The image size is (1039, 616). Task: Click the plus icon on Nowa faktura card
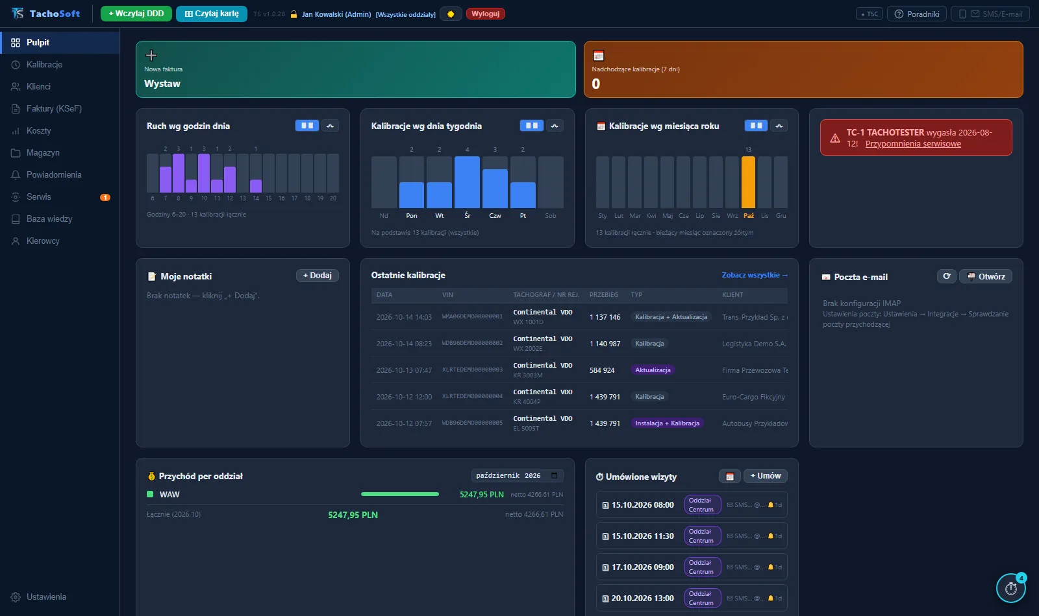pyautogui.click(x=151, y=55)
